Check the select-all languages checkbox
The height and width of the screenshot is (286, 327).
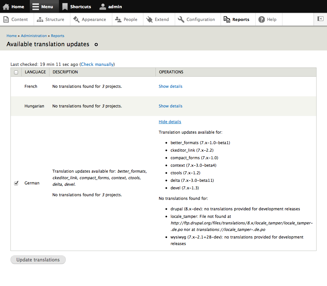16,72
